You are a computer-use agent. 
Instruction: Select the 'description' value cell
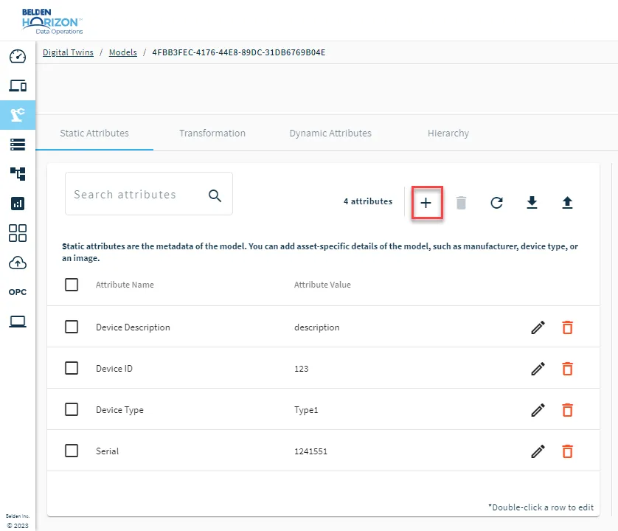(317, 327)
